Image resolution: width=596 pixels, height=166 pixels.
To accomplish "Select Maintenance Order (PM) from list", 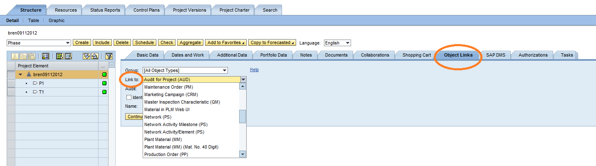I will pos(191,87).
